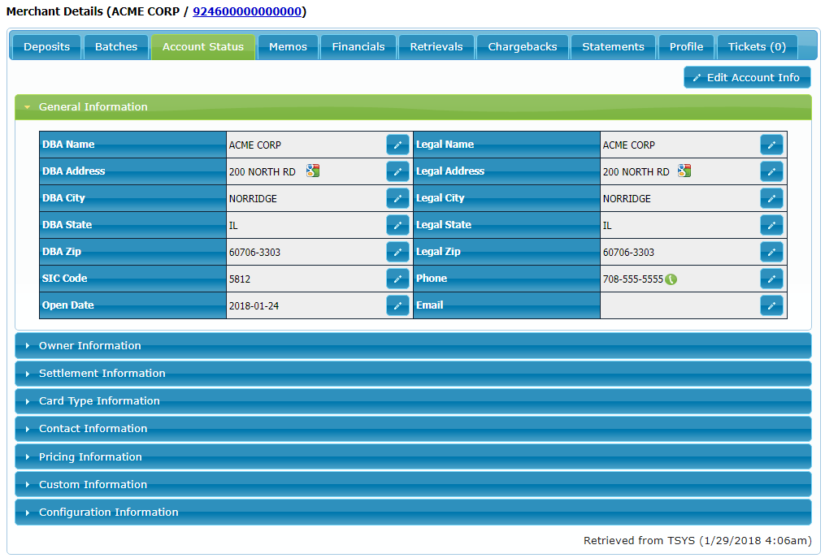
Task: Click the Retrieved from TSYS timestamp text
Action: [x=697, y=541]
